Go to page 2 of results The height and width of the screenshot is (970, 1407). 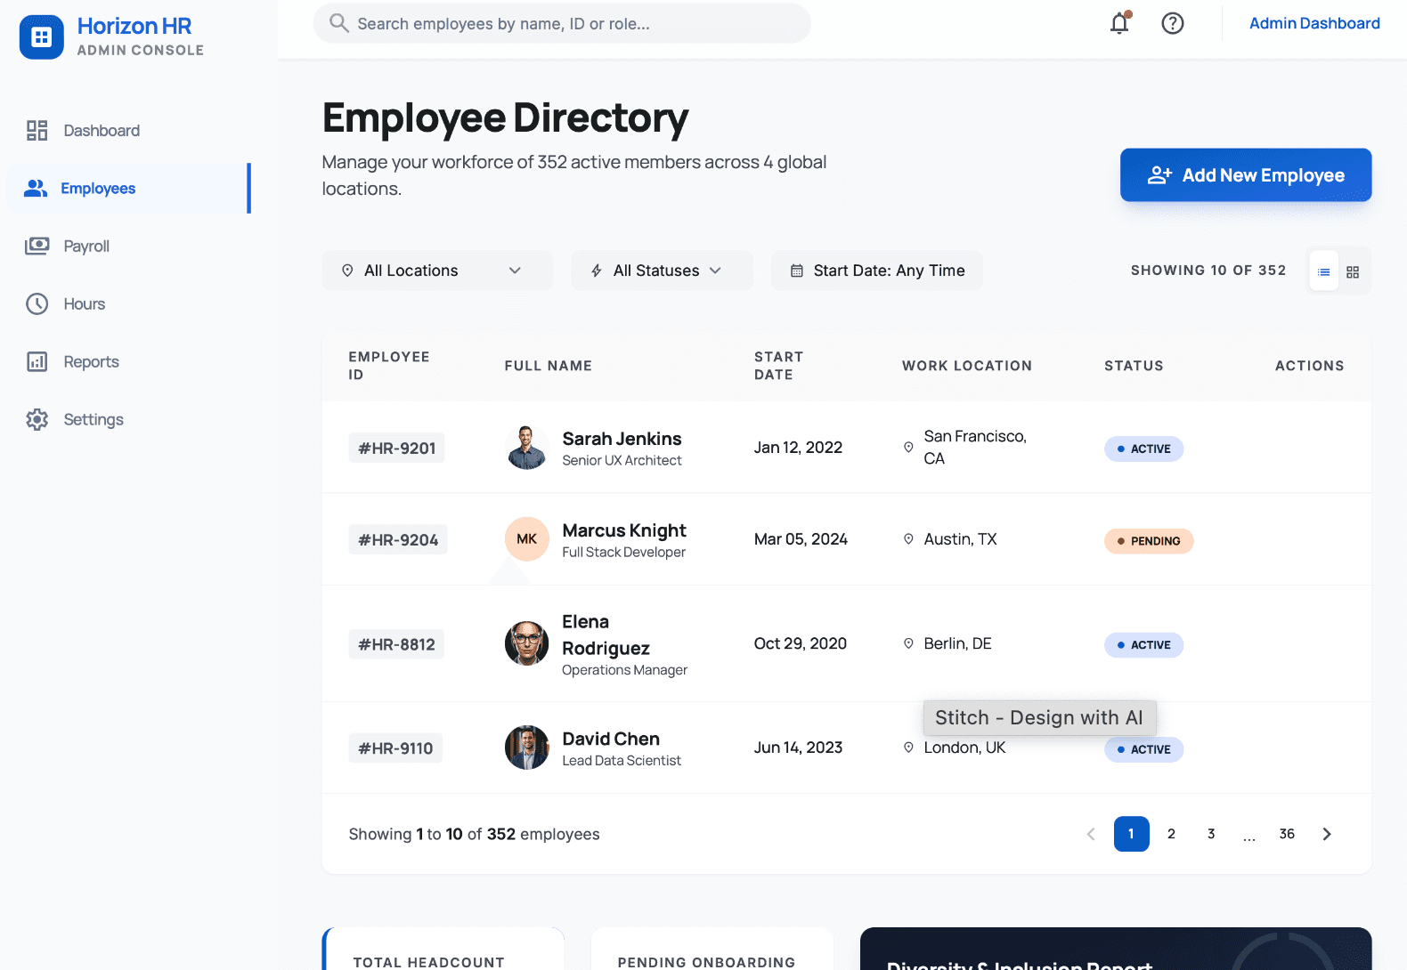coord(1171,834)
